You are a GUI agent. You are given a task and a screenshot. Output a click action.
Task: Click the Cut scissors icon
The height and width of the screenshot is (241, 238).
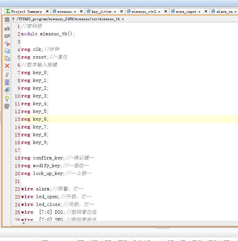coord(7,43)
